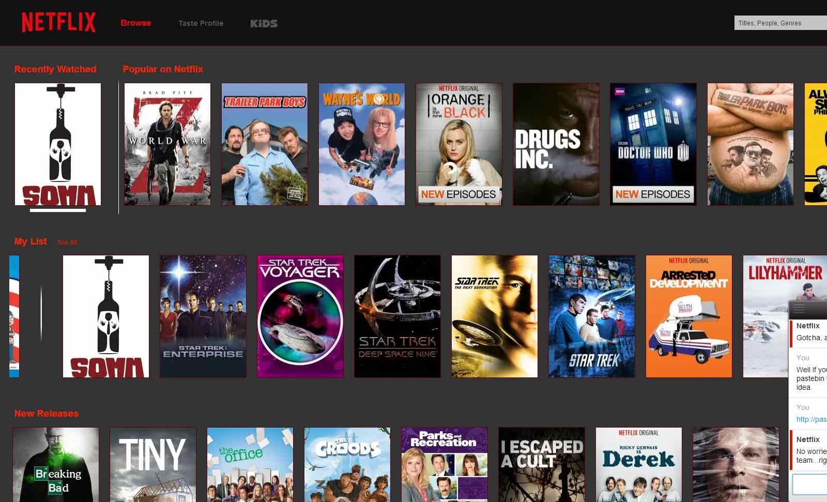Open first Trailer Park Boys poster

(265, 144)
